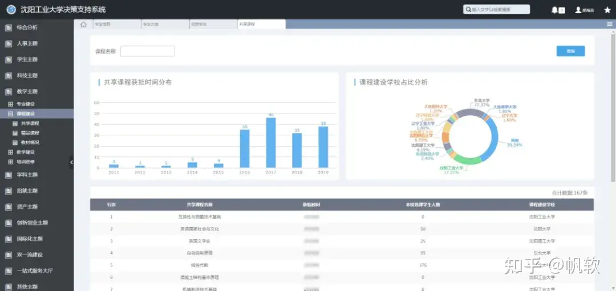Open the user account icon
This screenshot has height=291, width=616.
[x=578, y=10]
